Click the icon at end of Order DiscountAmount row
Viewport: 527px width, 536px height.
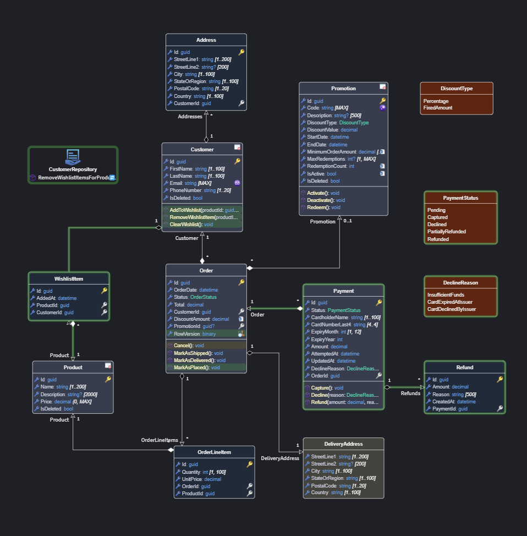[x=241, y=319]
